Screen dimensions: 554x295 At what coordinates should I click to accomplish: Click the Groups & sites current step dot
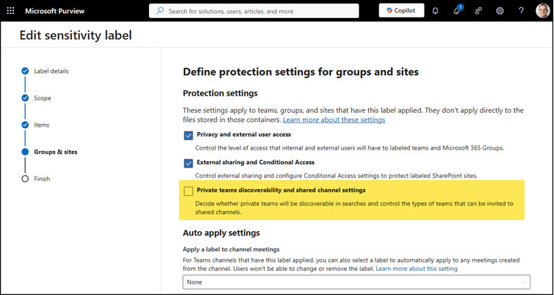(25, 152)
